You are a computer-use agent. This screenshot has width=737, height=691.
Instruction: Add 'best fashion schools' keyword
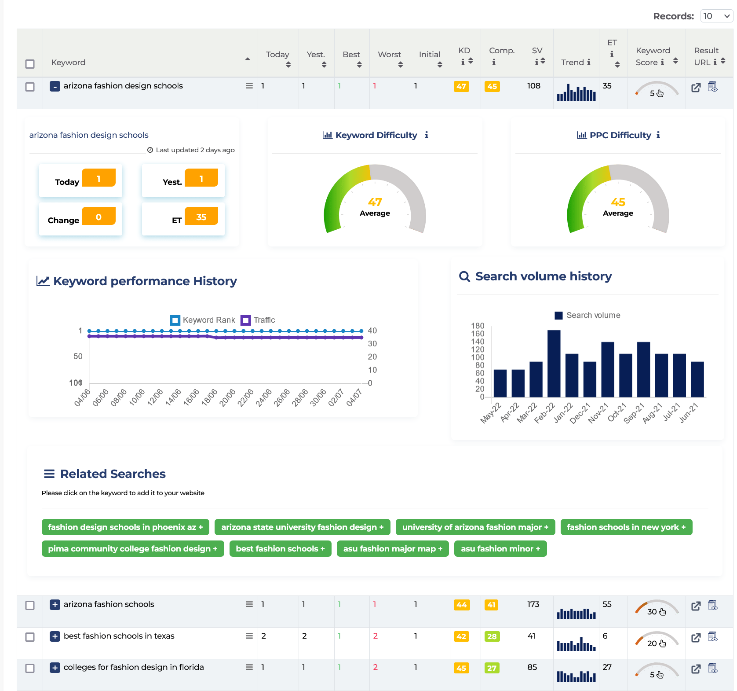click(x=281, y=549)
